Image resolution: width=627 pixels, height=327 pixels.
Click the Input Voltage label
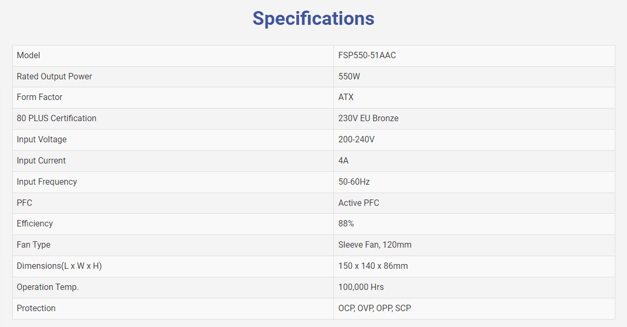42,140
